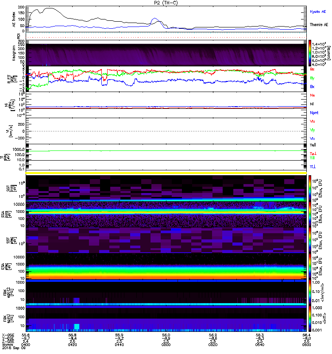The height and width of the screenshot is (354, 332).
Task: Click the ESA electrons Eflux color bar
Action: [x=310, y=266]
